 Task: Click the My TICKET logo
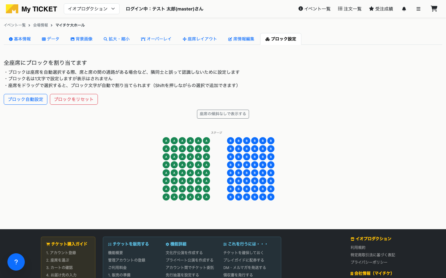click(31, 9)
